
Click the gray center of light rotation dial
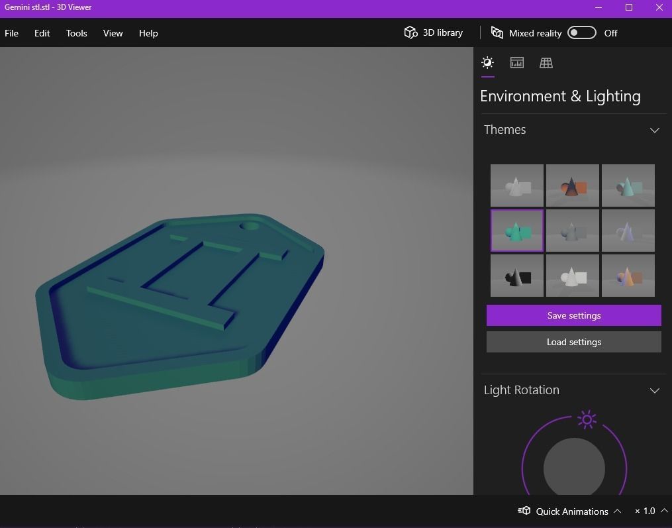(x=574, y=466)
